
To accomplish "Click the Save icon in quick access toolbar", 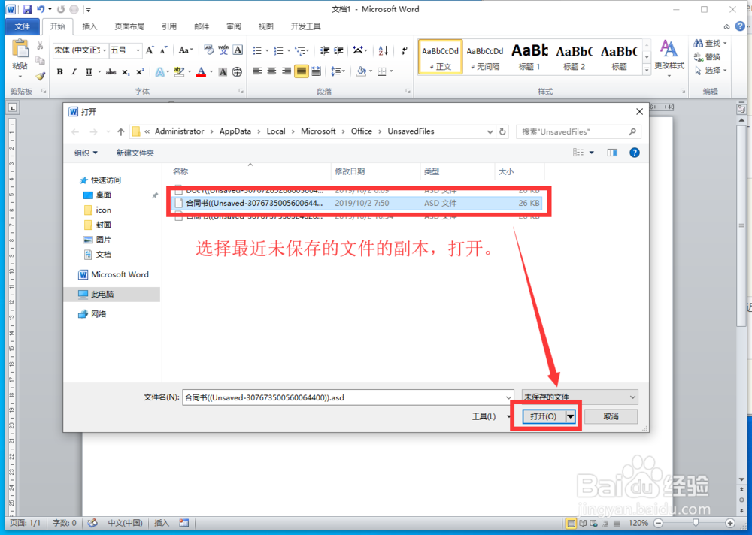I will point(27,9).
